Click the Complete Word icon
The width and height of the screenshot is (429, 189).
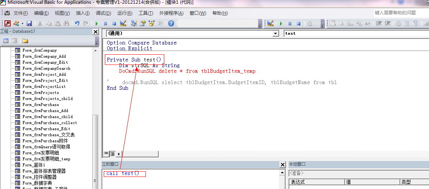pos(368,23)
